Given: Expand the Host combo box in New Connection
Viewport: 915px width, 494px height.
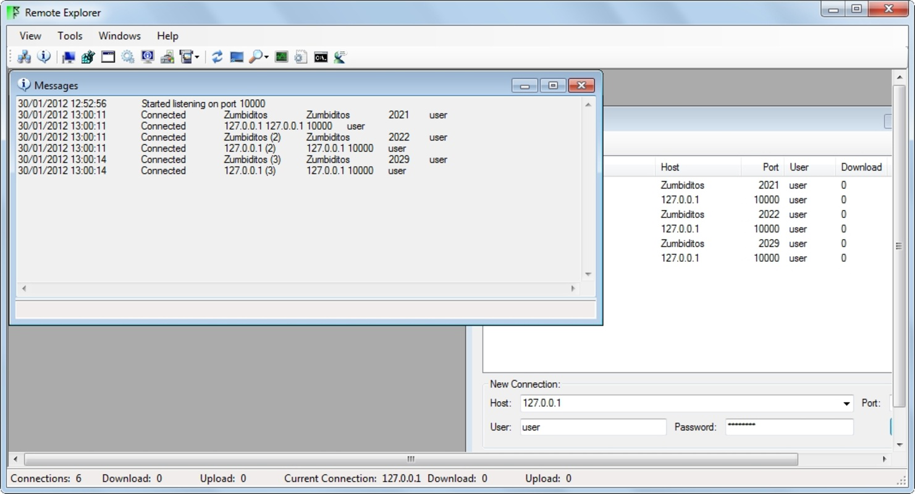Looking at the screenshot, I should coord(847,403).
